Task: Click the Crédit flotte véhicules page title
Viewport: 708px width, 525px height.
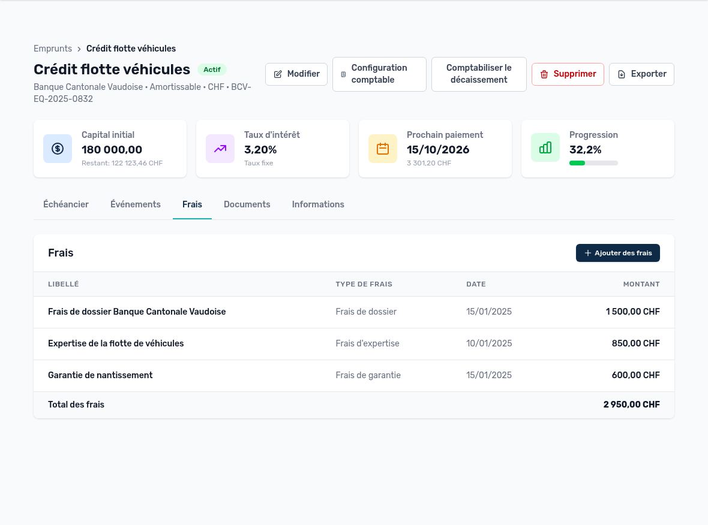Action: [x=112, y=70]
